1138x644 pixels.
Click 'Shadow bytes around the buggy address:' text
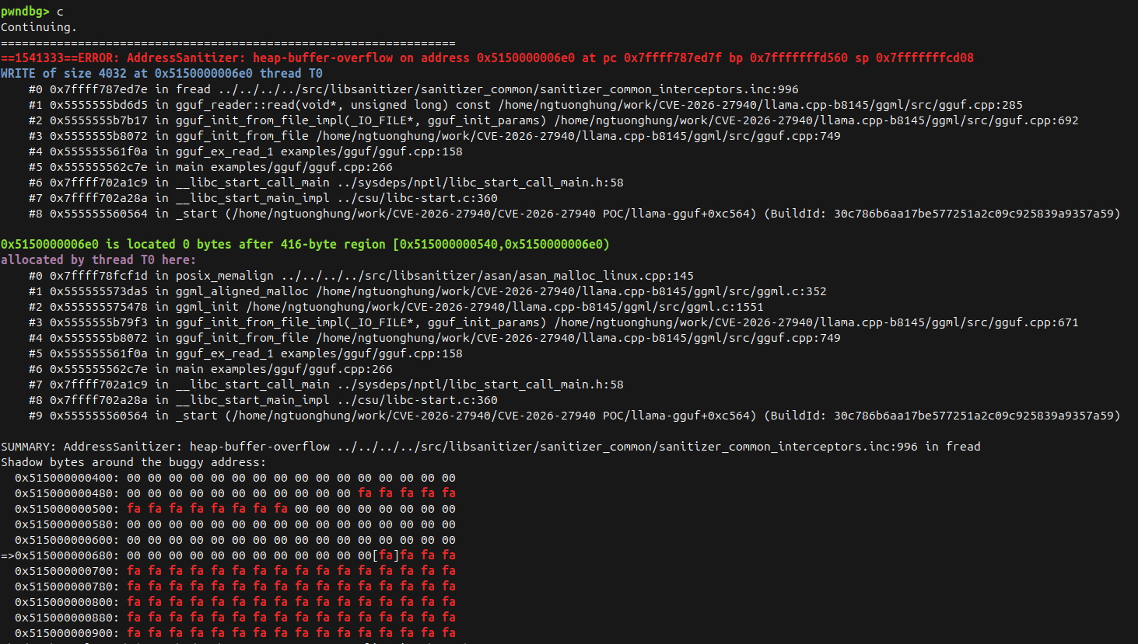(x=133, y=462)
